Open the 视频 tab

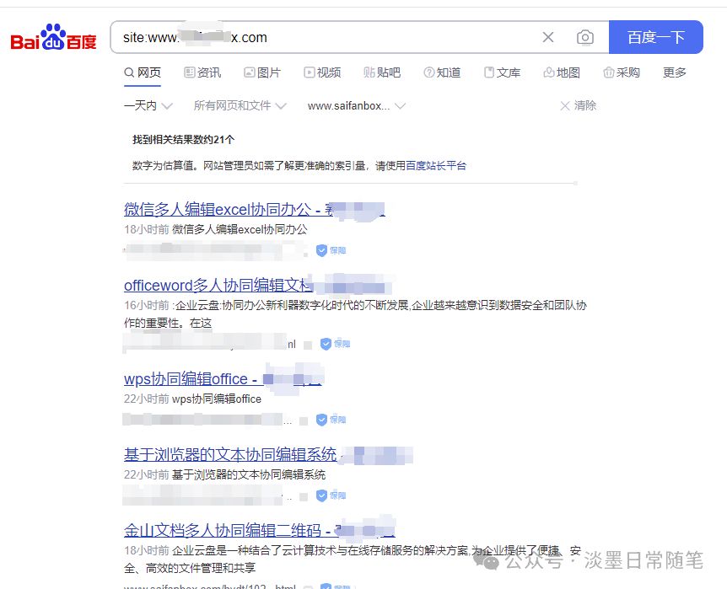coord(322,72)
